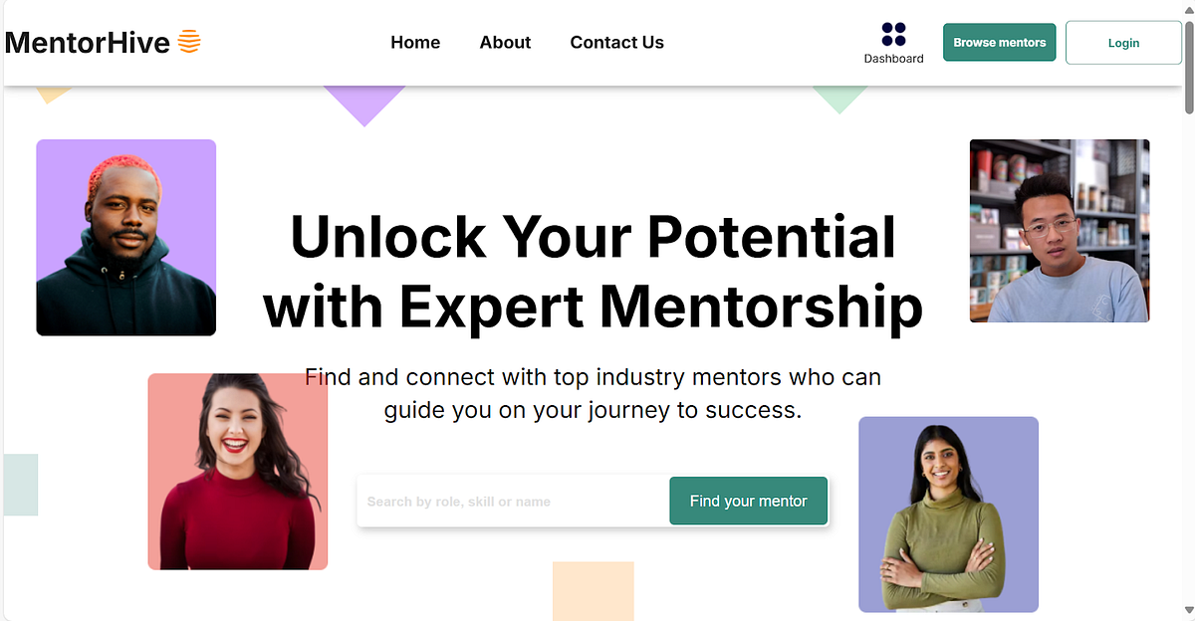Image resolution: width=1195 pixels, height=621 pixels.
Task: Open the Contact Us page
Action: click(616, 42)
